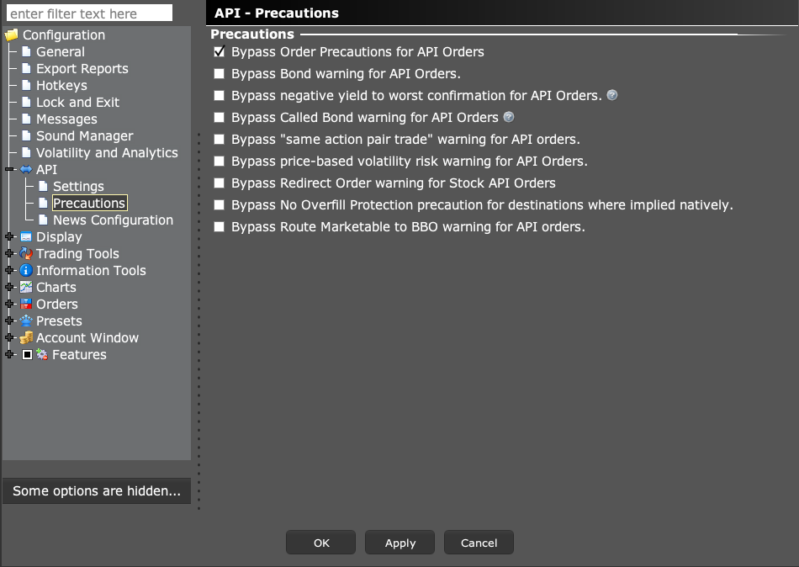The width and height of the screenshot is (799, 567).
Task: Select Messages tree label
Action: 66,119
